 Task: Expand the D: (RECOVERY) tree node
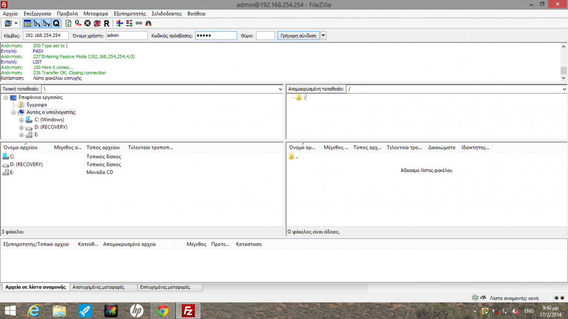coord(21,128)
